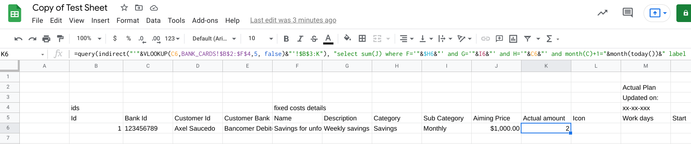Insert a link with chain icon
The height and width of the screenshot is (144, 691).
tap(486, 39)
